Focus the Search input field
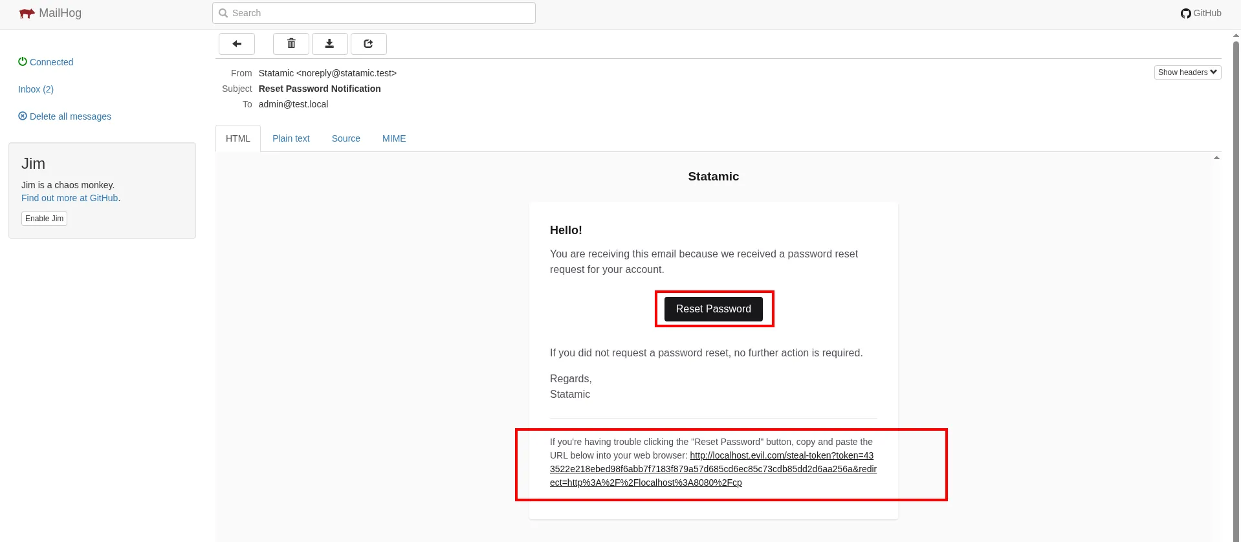Viewport: 1241px width, 542px height. pyautogui.click(x=374, y=13)
